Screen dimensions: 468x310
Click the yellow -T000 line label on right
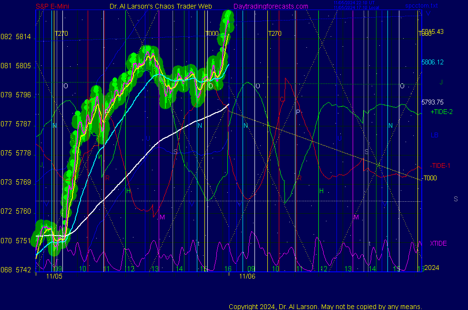pos(429,178)
